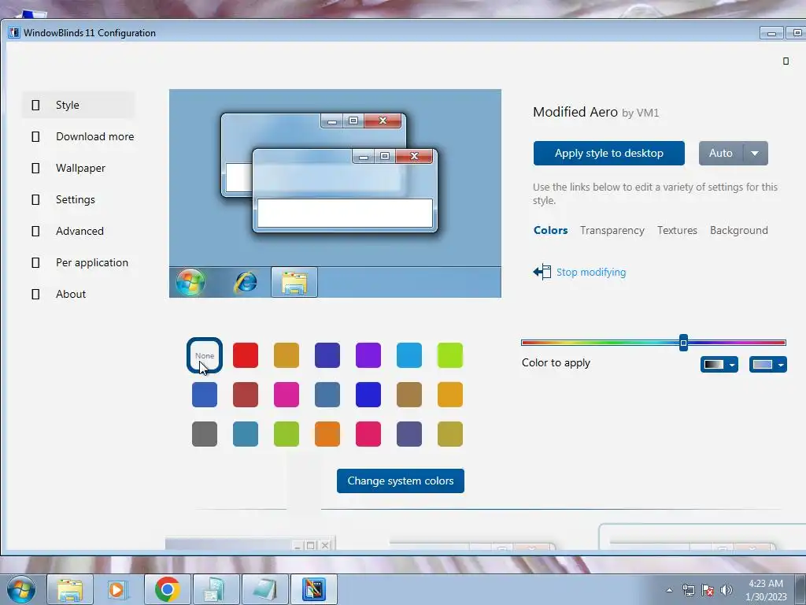Click the volume speaker icon
806x605 pixels.
coord(727,590)
